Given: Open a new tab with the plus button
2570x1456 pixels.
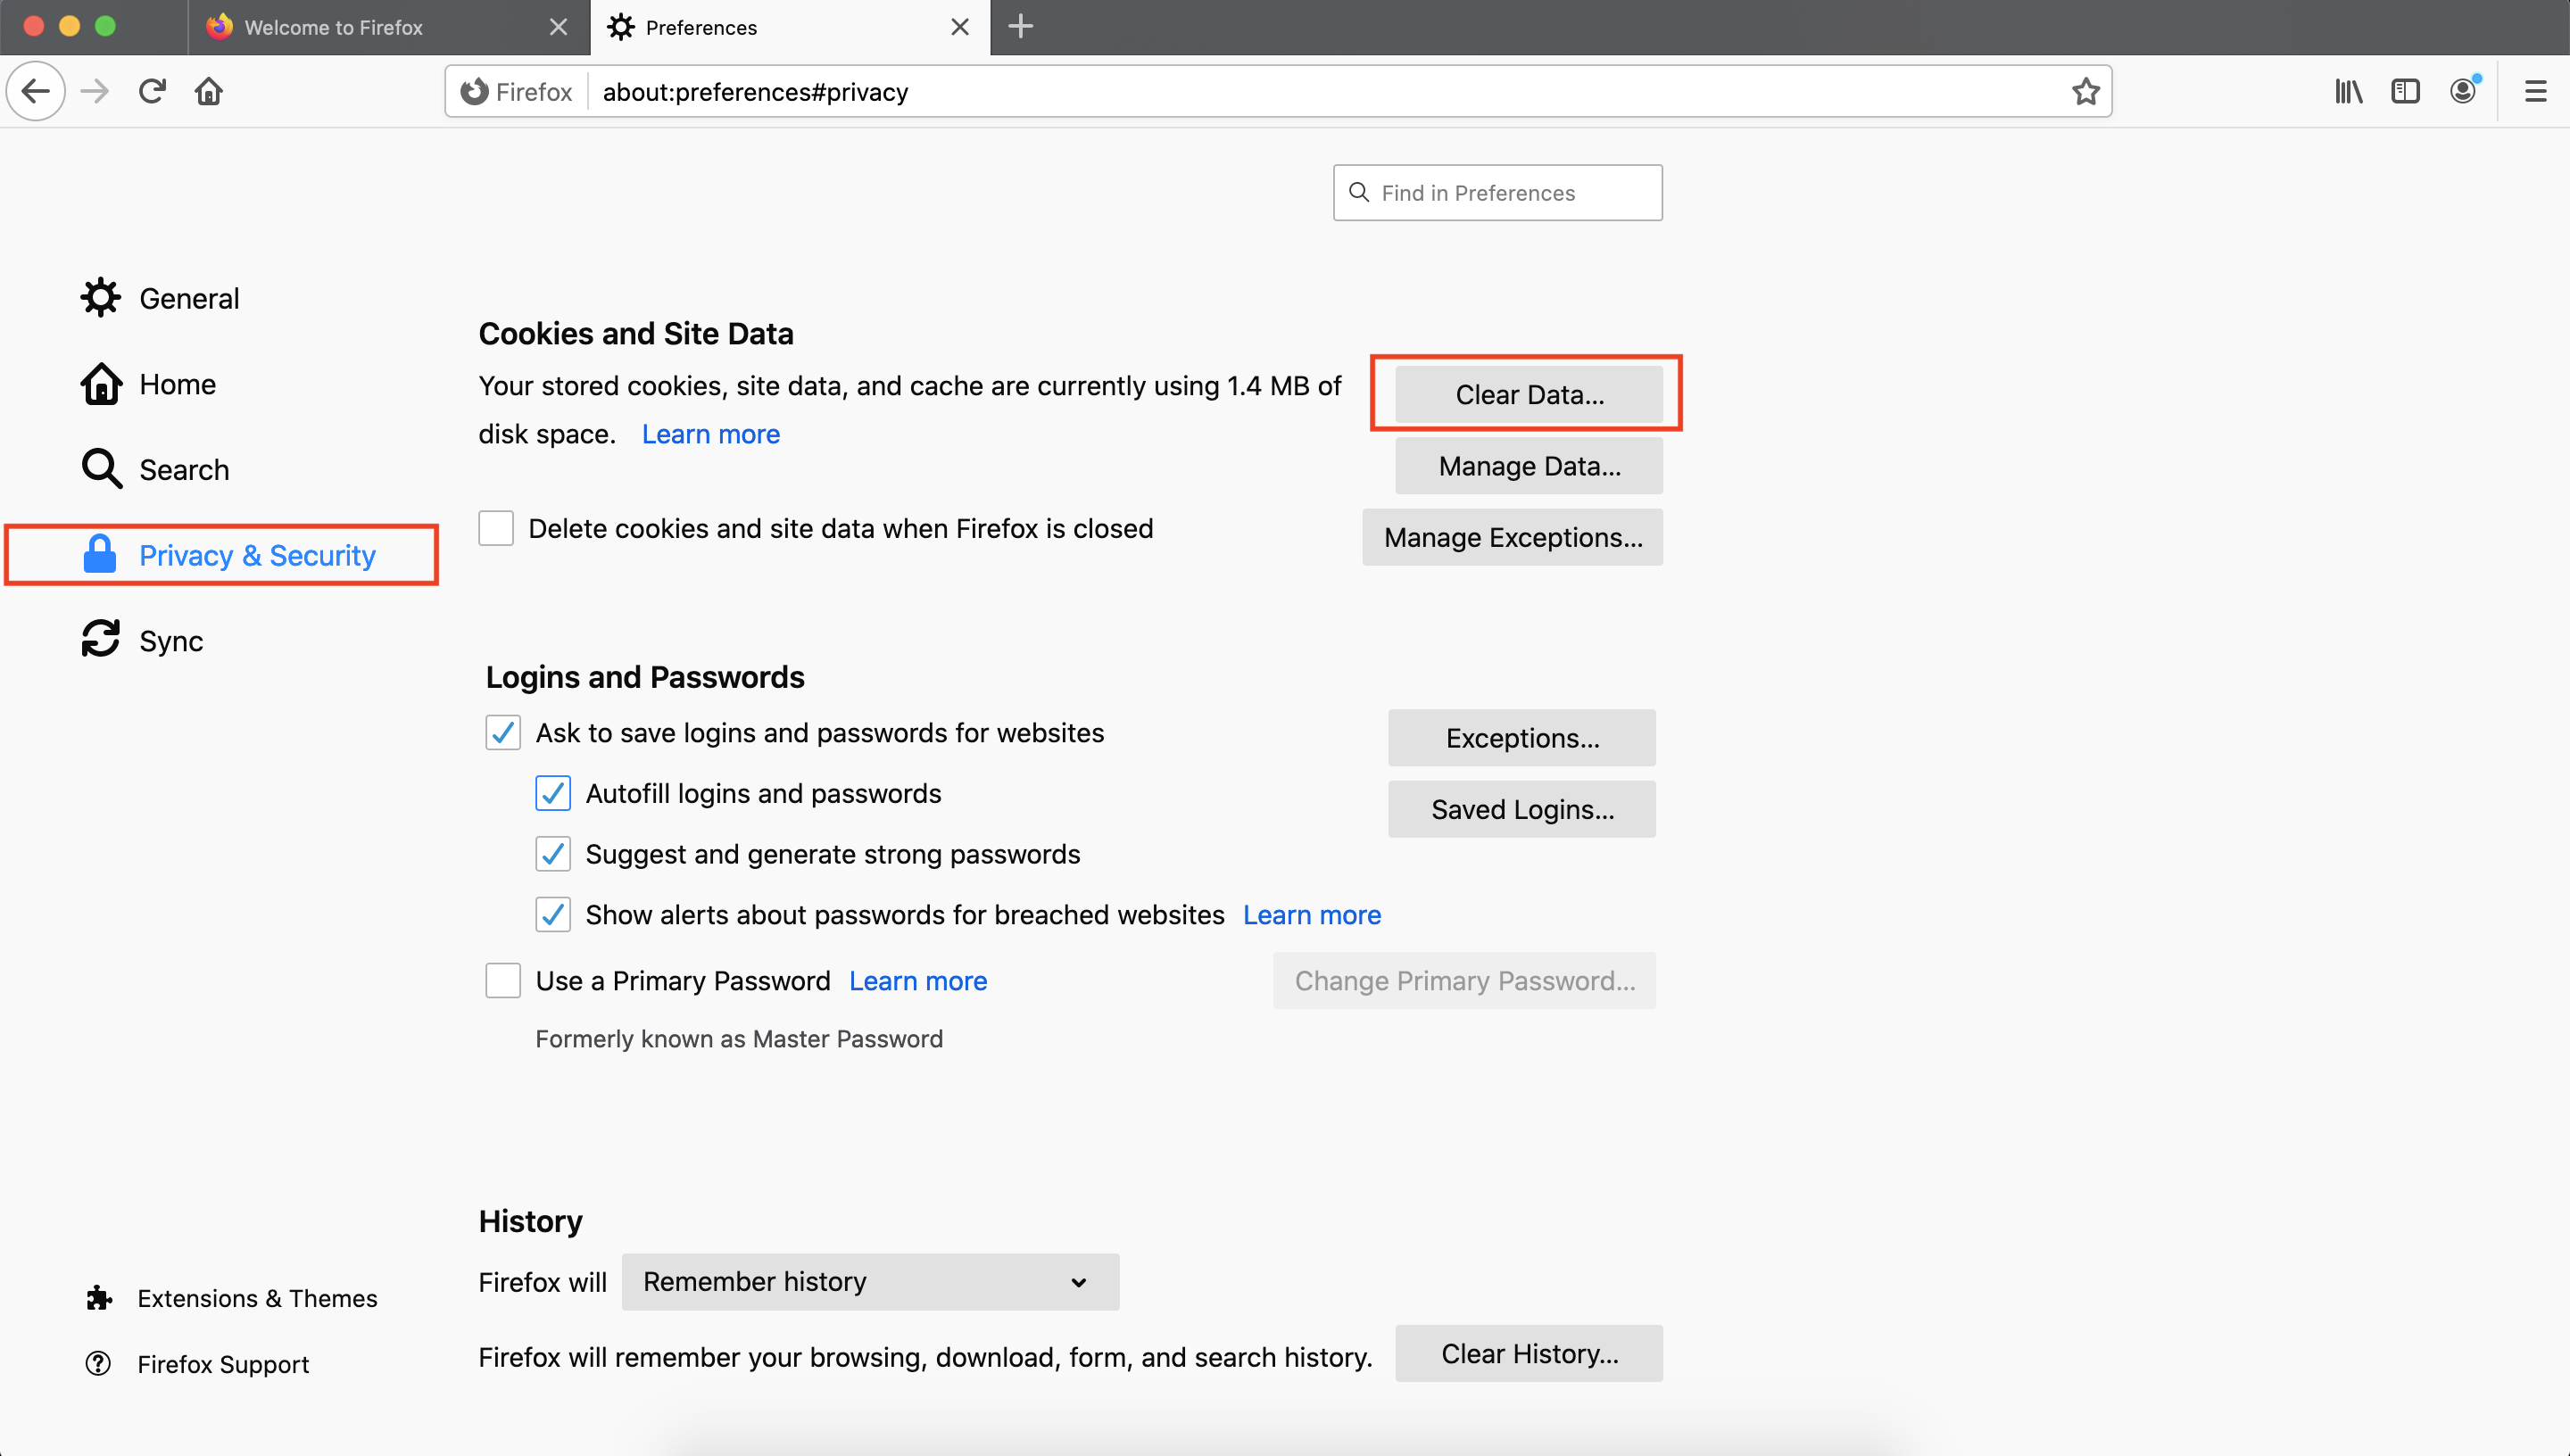Looking at the screenshot, I should [1020, 27].
